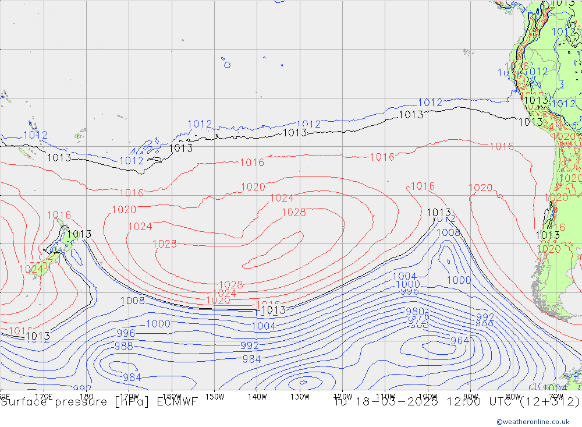Click the 988 isobar label
Screen dimensions: 582x427
123,346
